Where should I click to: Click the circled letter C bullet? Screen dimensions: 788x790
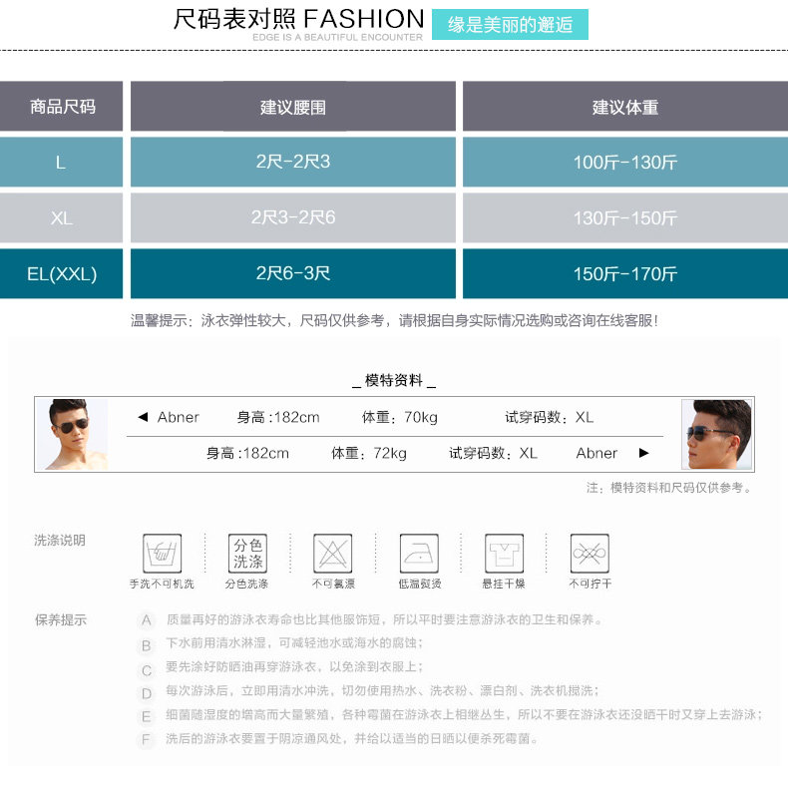click(146, 670)
